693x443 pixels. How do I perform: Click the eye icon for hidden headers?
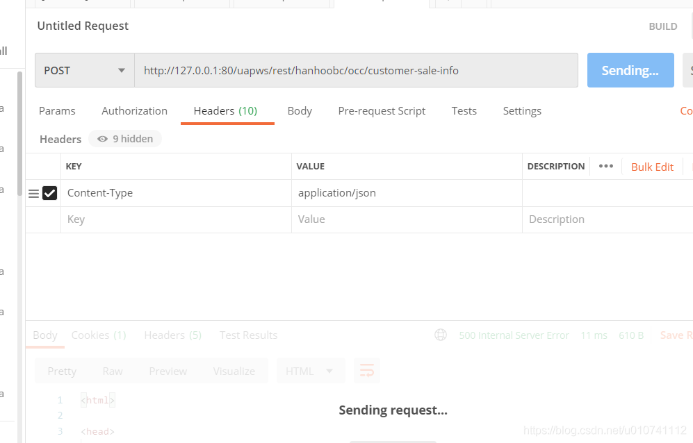[x=103, y=139]
